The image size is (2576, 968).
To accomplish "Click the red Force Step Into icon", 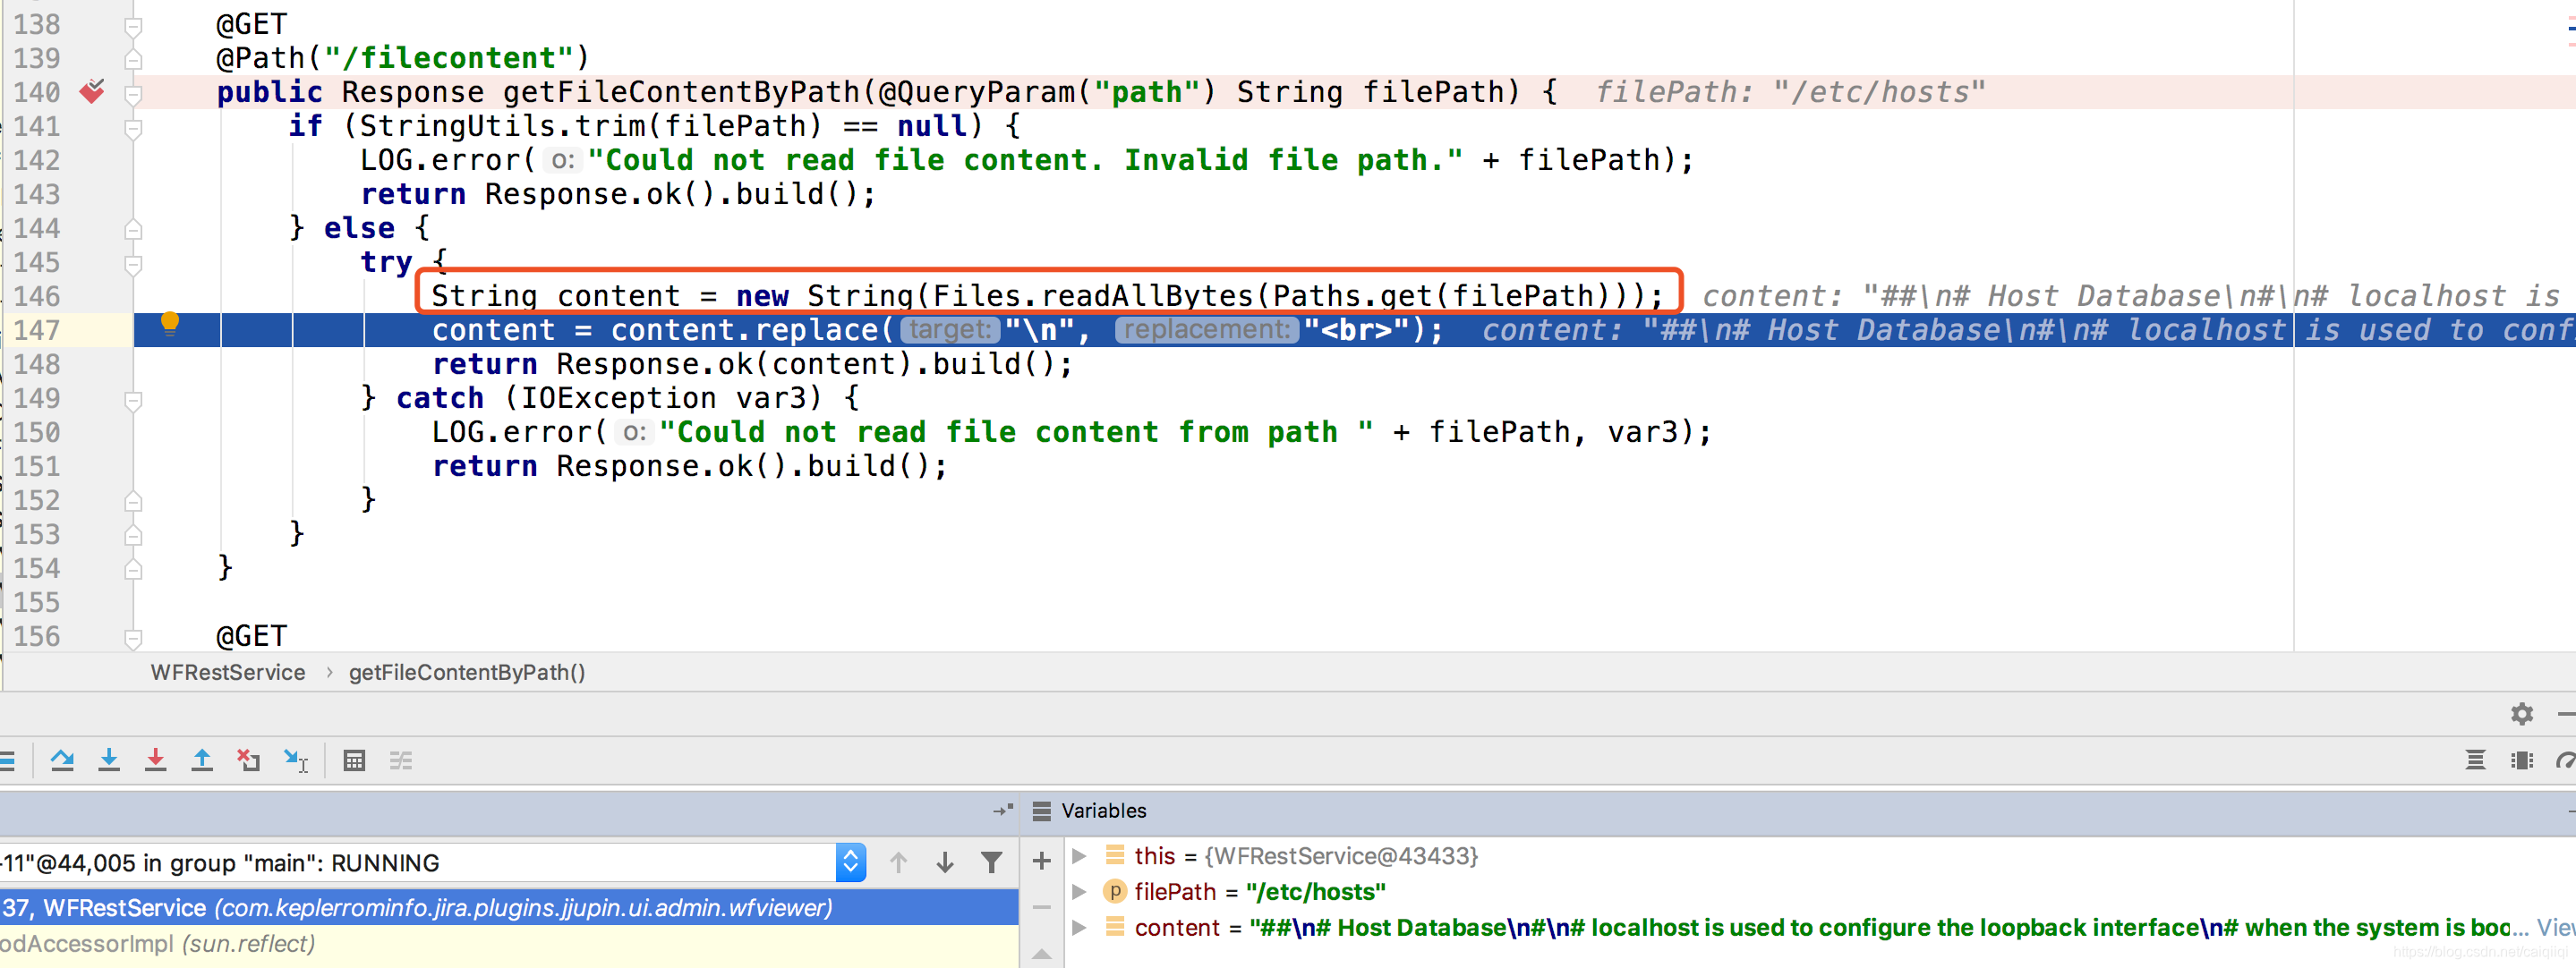I will click(155, 761).
